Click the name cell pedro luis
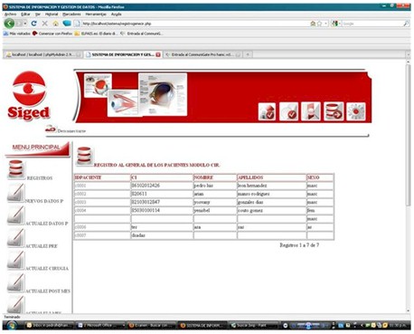The image size is (414, 334). (215, 186)
